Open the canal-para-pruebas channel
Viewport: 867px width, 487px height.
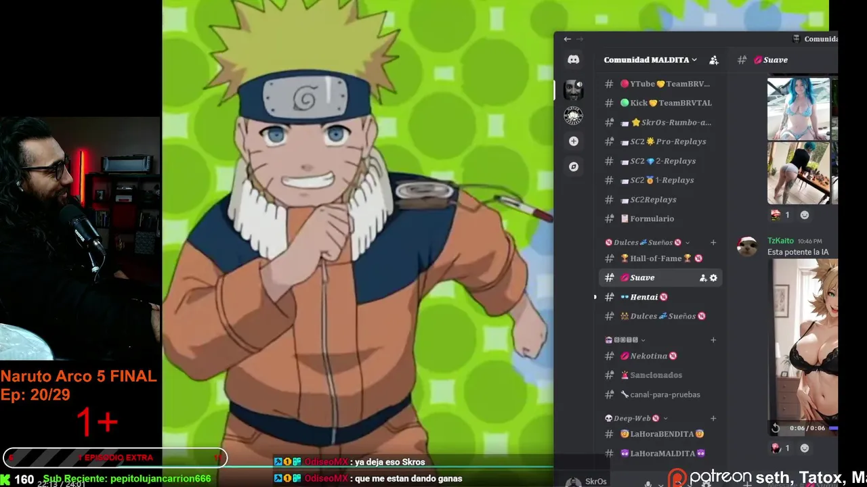pyautogui.click(x=660, y=394)
